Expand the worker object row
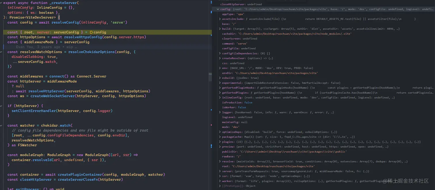435x190 pixels. point(220,181)
